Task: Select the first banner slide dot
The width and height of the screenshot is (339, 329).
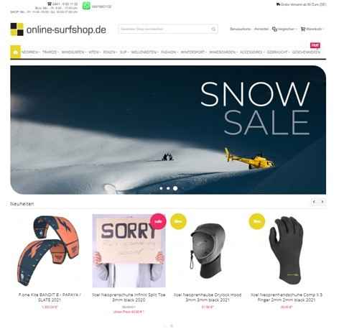Action: [161, 188]
